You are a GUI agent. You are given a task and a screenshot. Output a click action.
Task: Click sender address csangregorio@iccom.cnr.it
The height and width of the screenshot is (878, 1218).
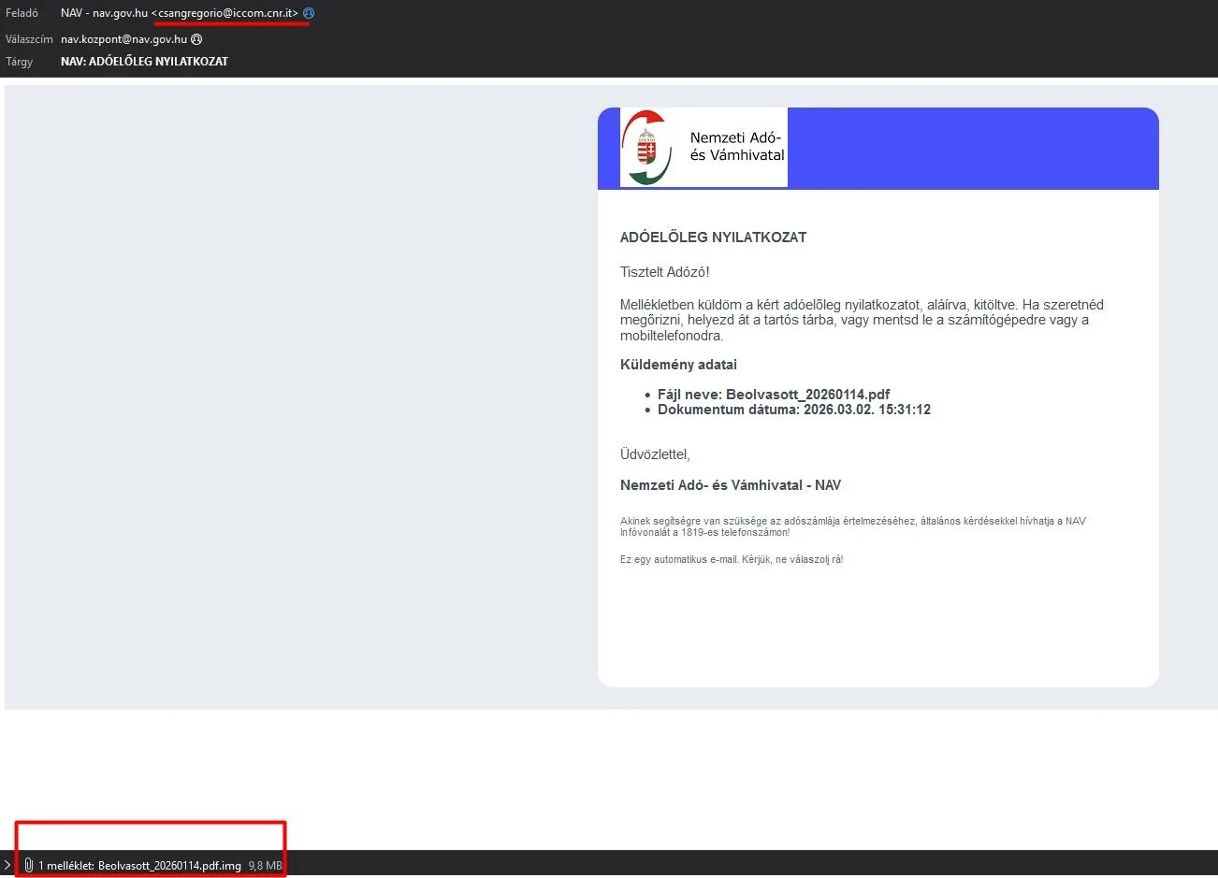click(x=227, y=13)
